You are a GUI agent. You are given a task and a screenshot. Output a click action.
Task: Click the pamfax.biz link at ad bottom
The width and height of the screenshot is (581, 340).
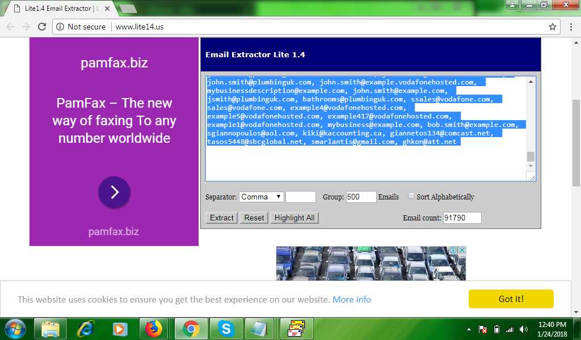pos(113,232)
